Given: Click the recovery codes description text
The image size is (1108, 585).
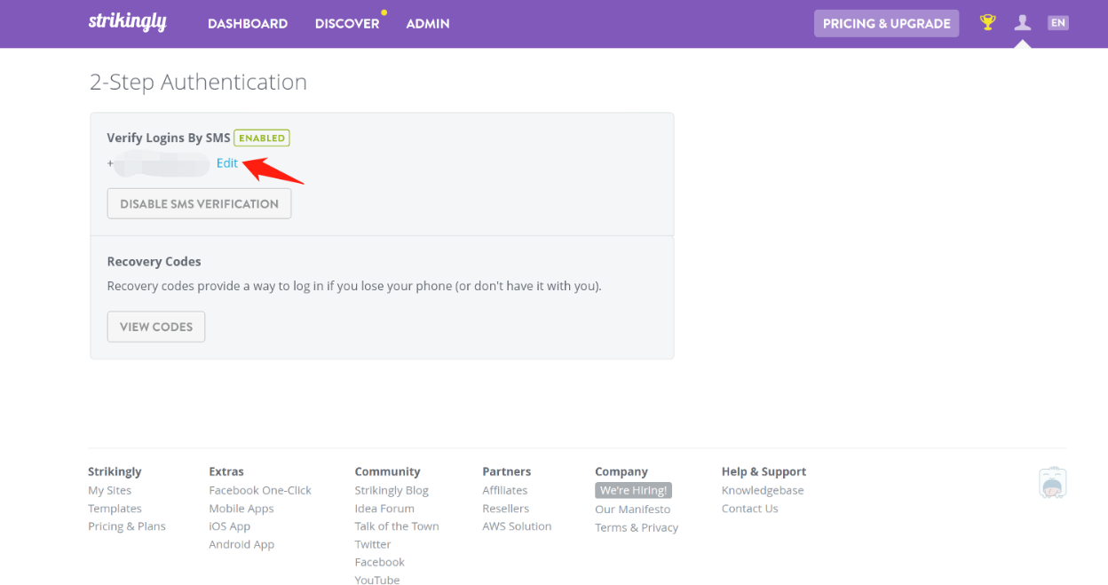Looking at the screenshot, I should click(354, 286).
